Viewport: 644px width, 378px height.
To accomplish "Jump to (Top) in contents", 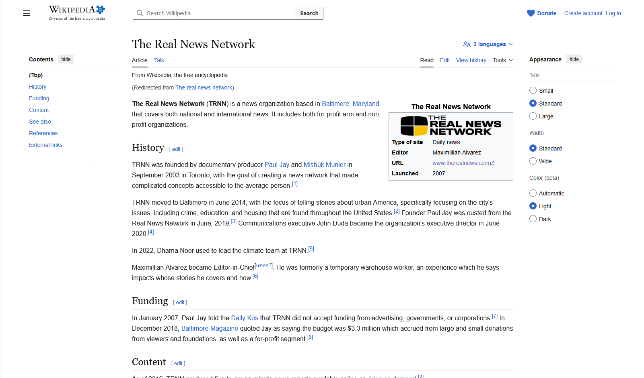I will click(36, 75).
